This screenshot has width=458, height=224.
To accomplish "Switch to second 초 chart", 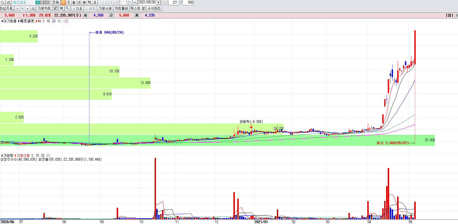I will click(x=95, y=2).
